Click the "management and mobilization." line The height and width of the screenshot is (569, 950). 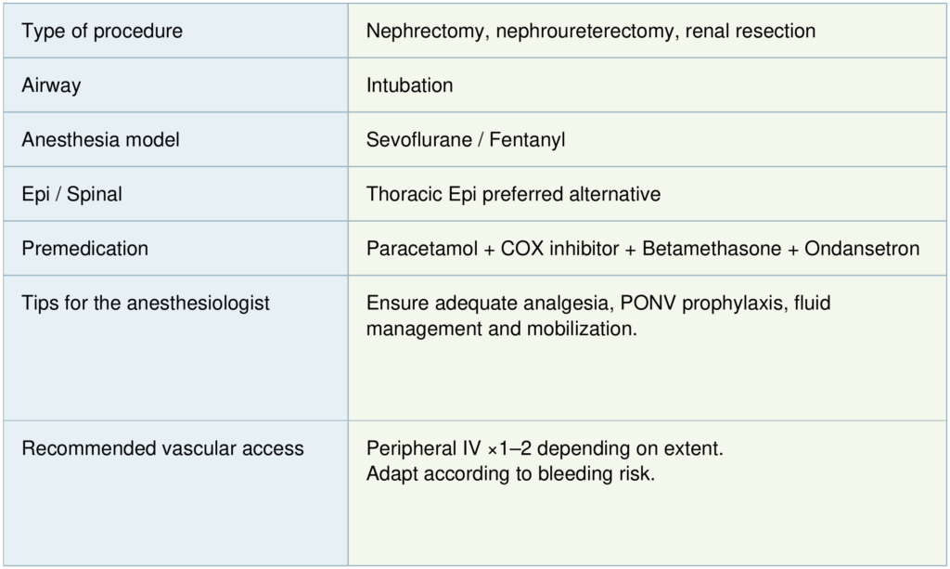click(x=502, y=329)
